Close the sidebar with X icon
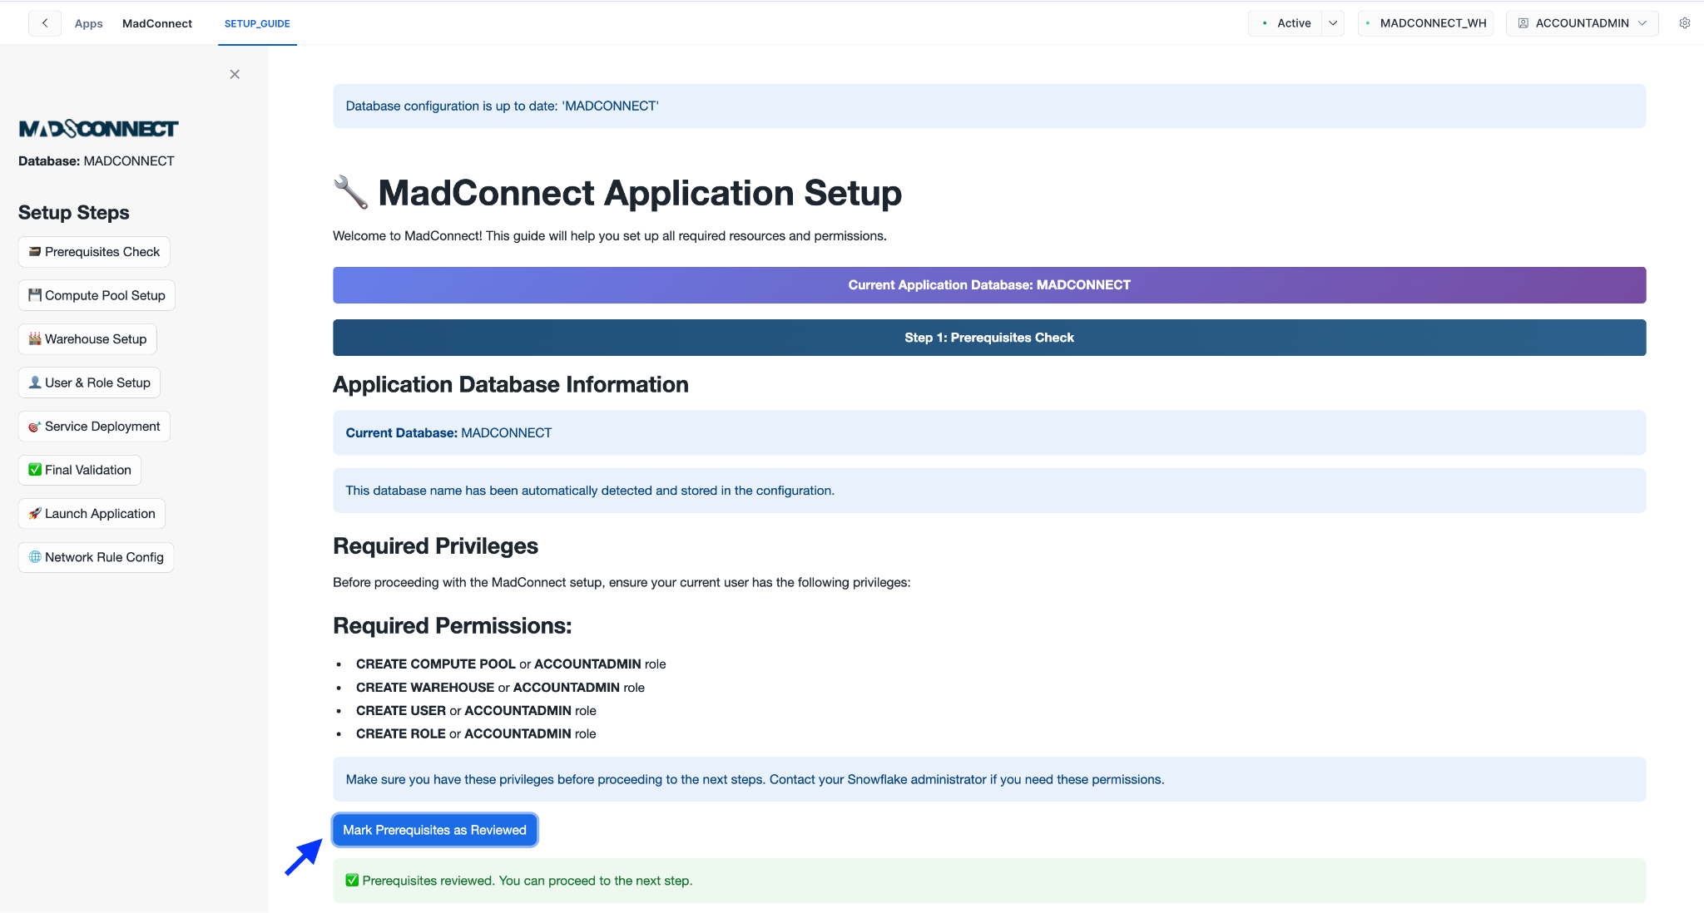This screenshot has width=1704, height=913. (235, 75)
